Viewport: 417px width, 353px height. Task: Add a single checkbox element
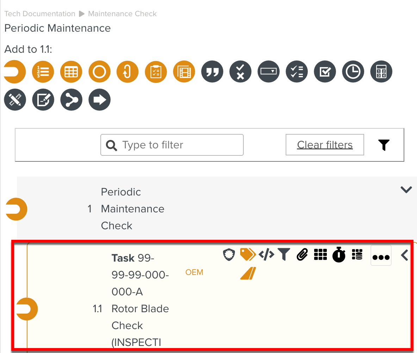pyautogui.click(x=325, y=72)
